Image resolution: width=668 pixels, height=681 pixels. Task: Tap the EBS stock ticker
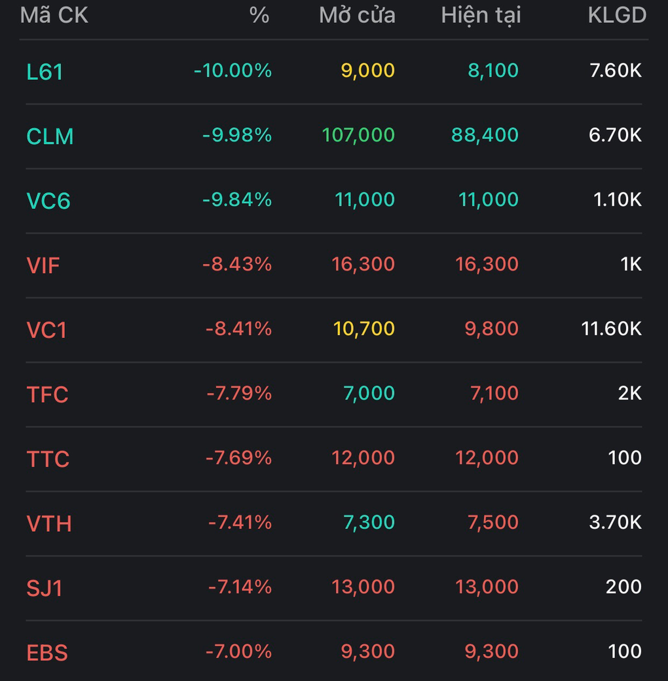tap(47, 652)
